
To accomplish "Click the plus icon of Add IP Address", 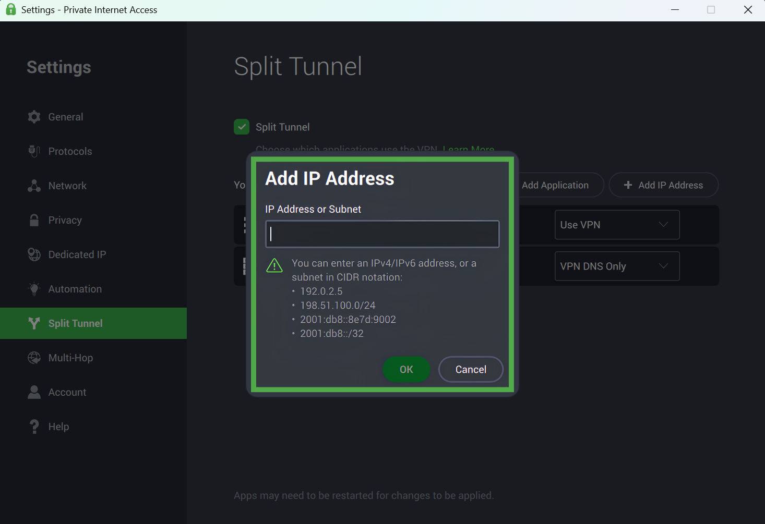I will click(x=628, y=185).
